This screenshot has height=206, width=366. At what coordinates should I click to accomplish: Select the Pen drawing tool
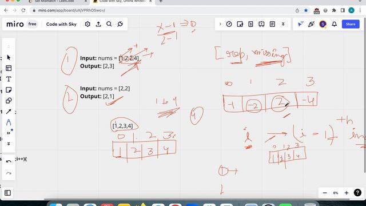pyautogui.click(x=9, y=122)
